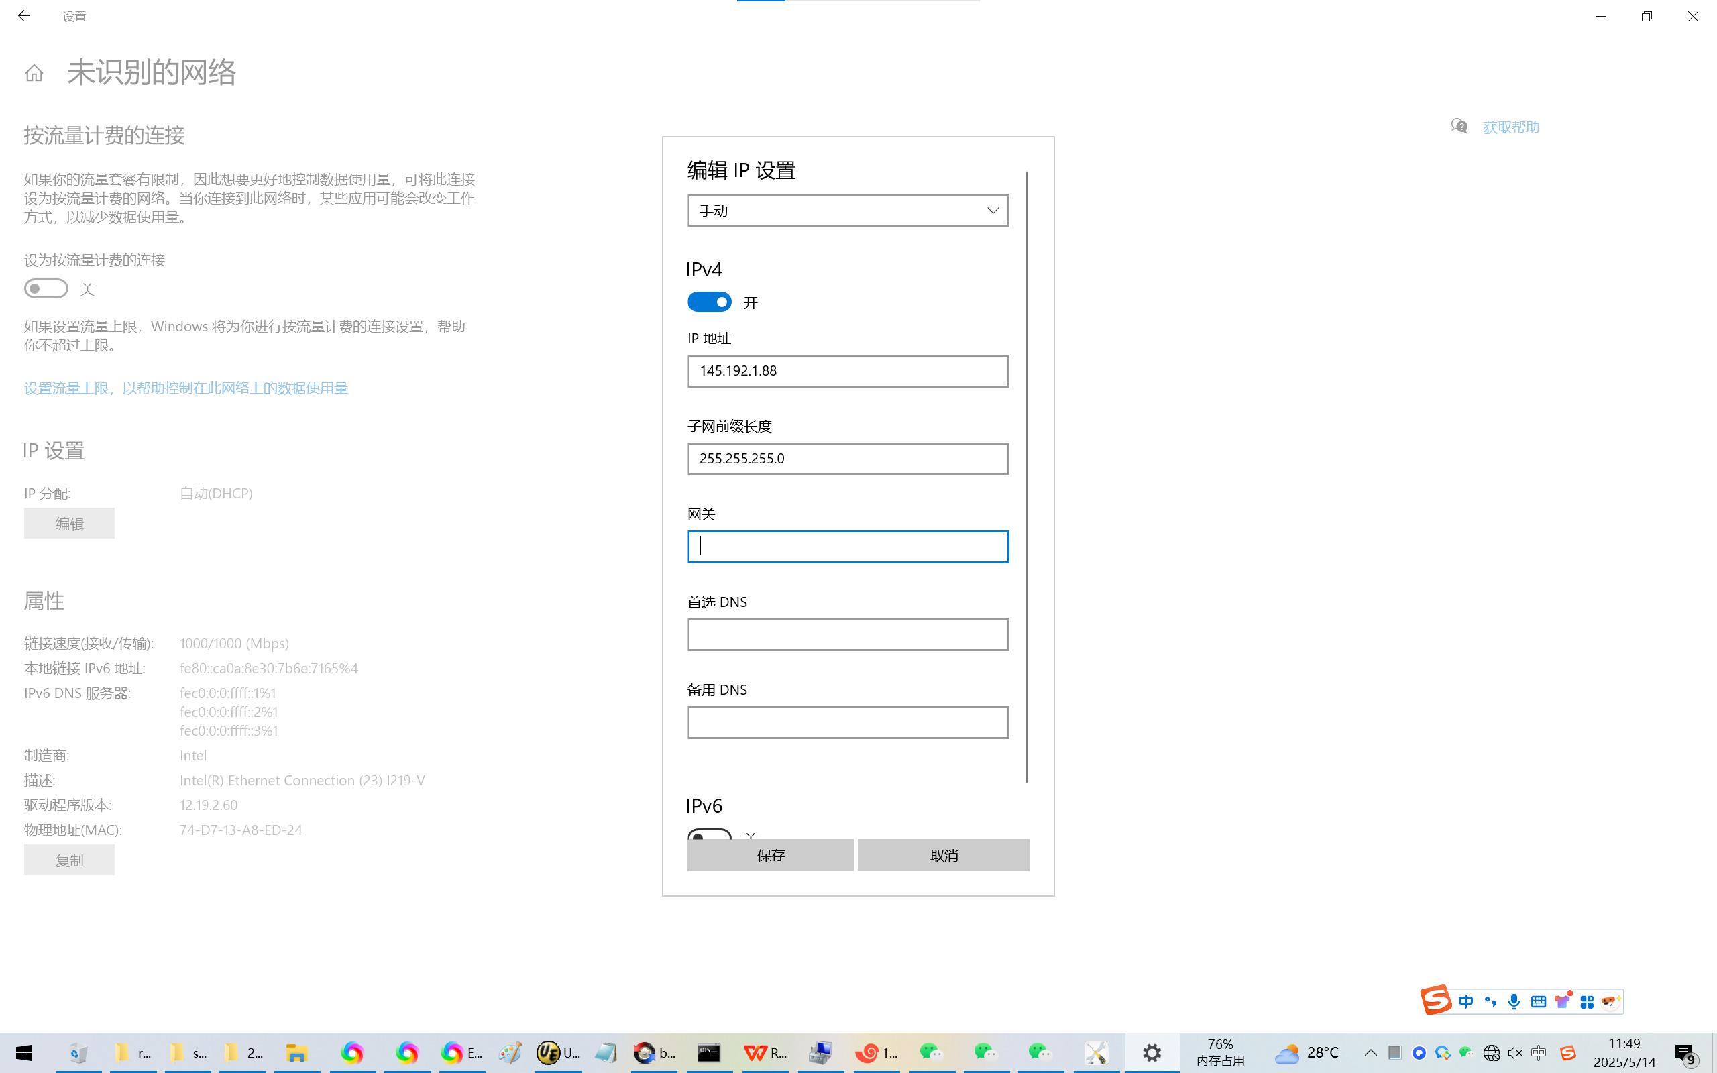Turn off the IPv4 toggle

click(x=709, y=302)
